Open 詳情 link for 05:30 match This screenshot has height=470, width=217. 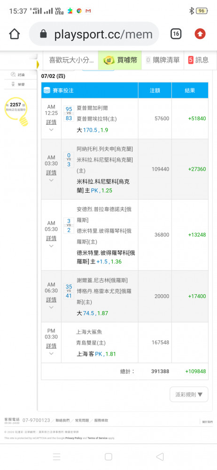pos(51,238)
